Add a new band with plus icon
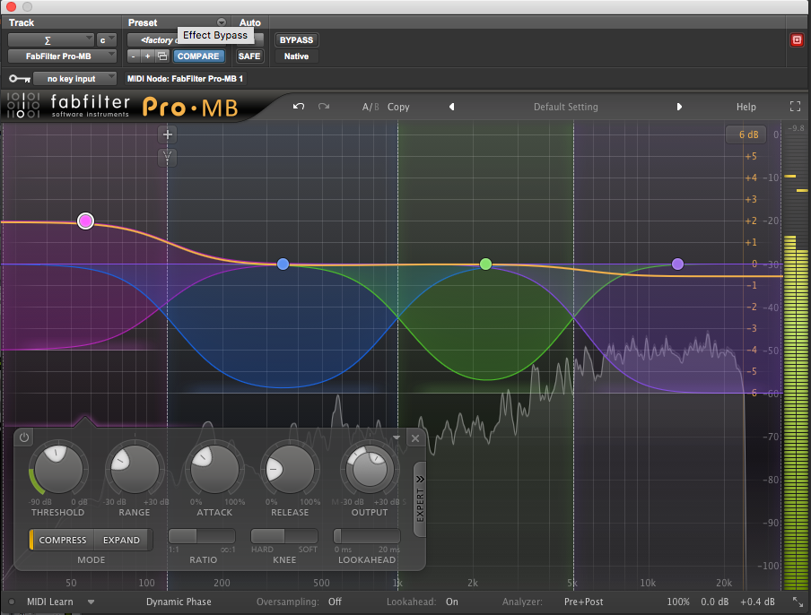Screen dimensions: 811x615 167,134
